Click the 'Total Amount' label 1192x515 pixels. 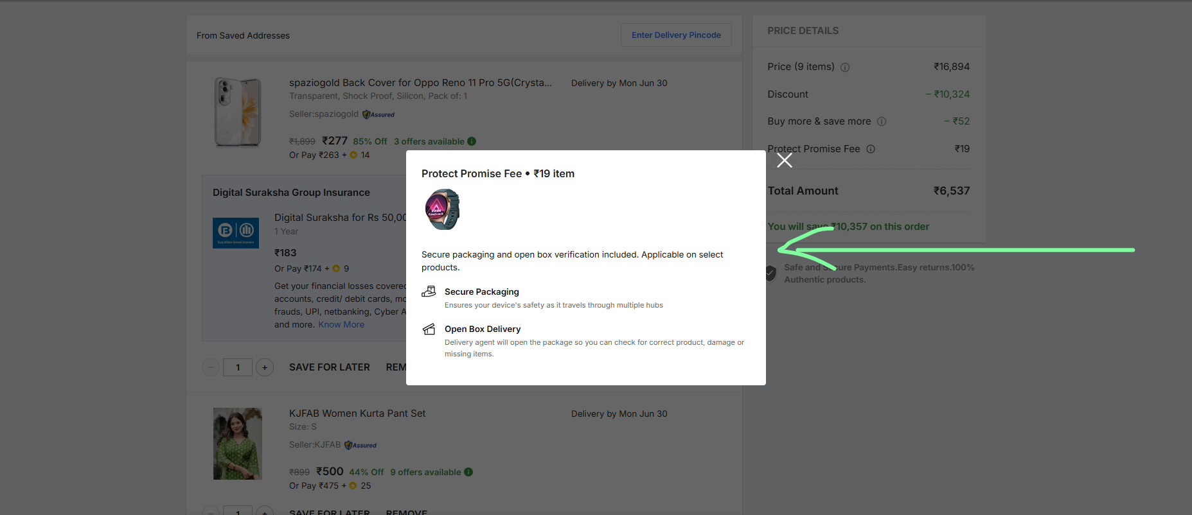[803, 191]
